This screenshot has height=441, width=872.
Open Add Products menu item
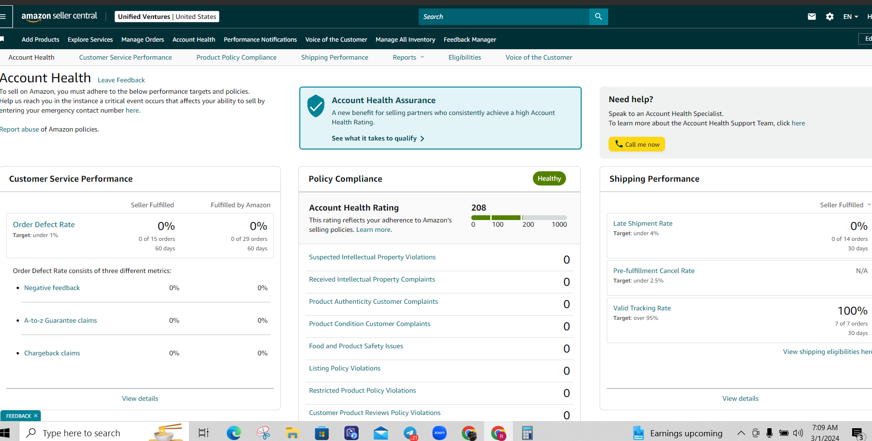click(40, 39)
